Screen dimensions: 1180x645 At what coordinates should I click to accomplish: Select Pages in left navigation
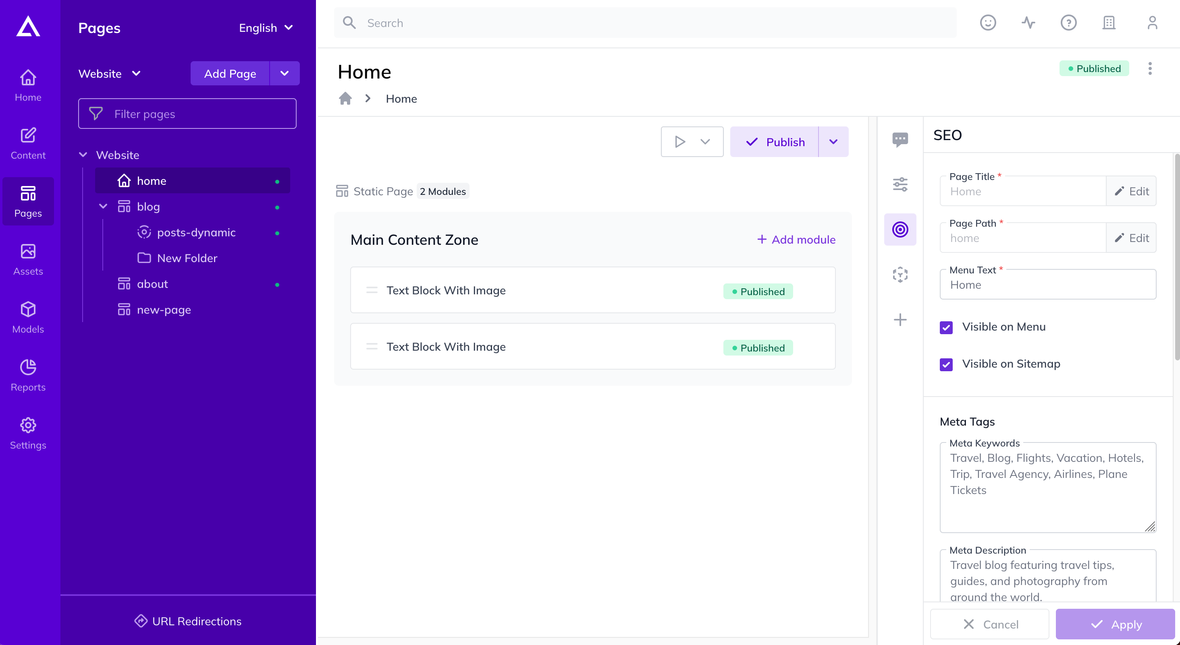pyautogui.click(x=28, y=201)
